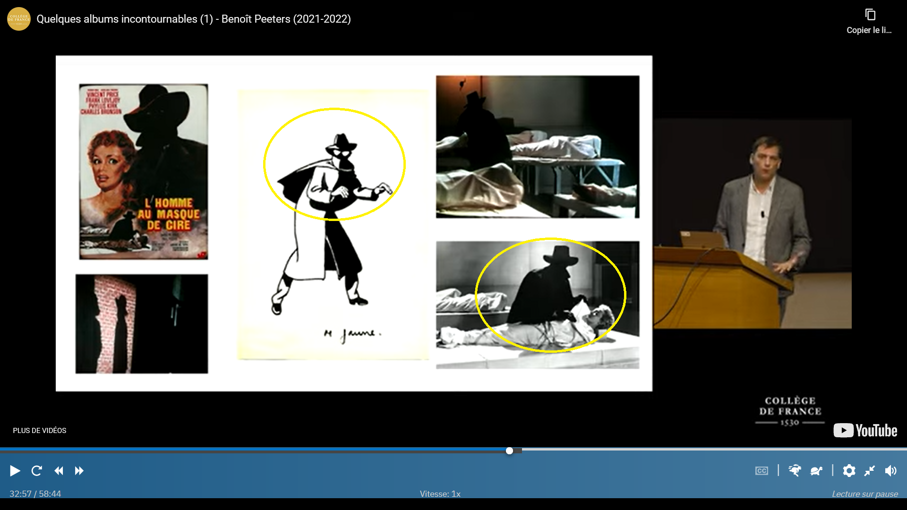Image resolution: width=907 pixels, height=510 pixels.
Task: Click the video title link
Action: tap(194, 19)
